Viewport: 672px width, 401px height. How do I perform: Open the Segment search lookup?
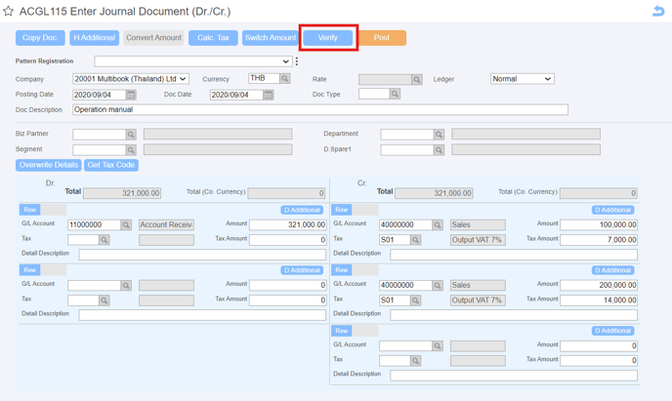(x=131, y=150)
